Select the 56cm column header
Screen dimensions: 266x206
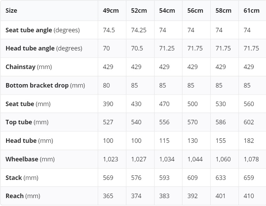(195, 11)
